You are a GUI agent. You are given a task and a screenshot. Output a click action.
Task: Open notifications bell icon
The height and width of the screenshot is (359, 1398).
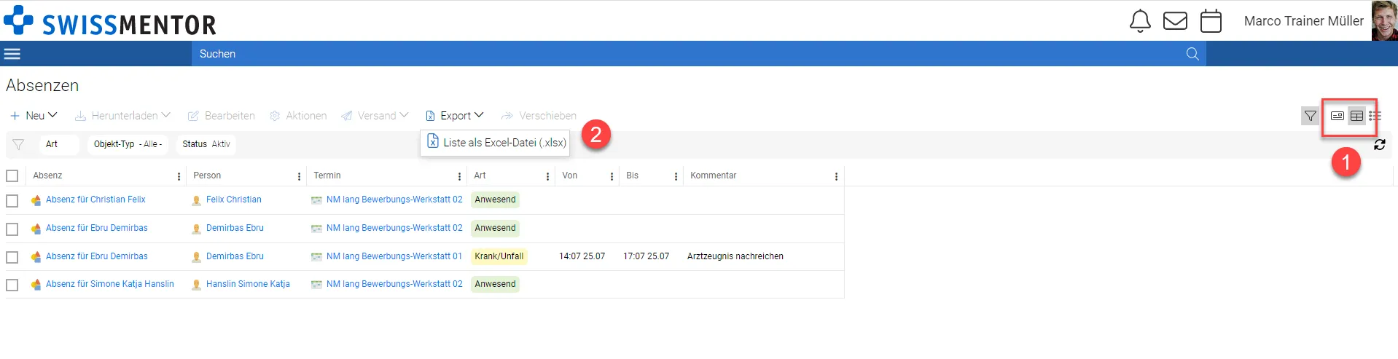(x=1140, y=21)
